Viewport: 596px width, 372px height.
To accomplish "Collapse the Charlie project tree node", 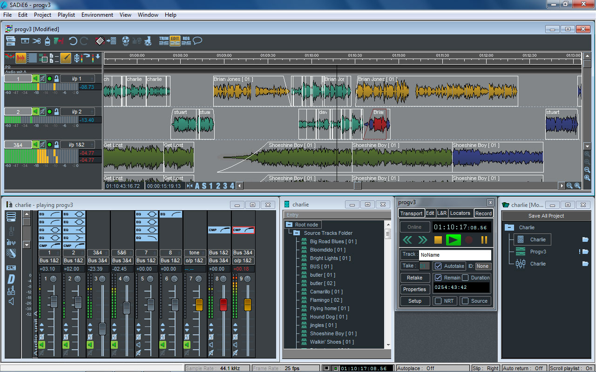I will tap(509, 228).
